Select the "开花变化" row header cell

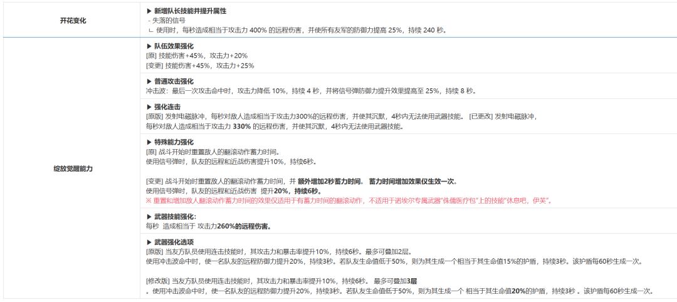point(73,20)
